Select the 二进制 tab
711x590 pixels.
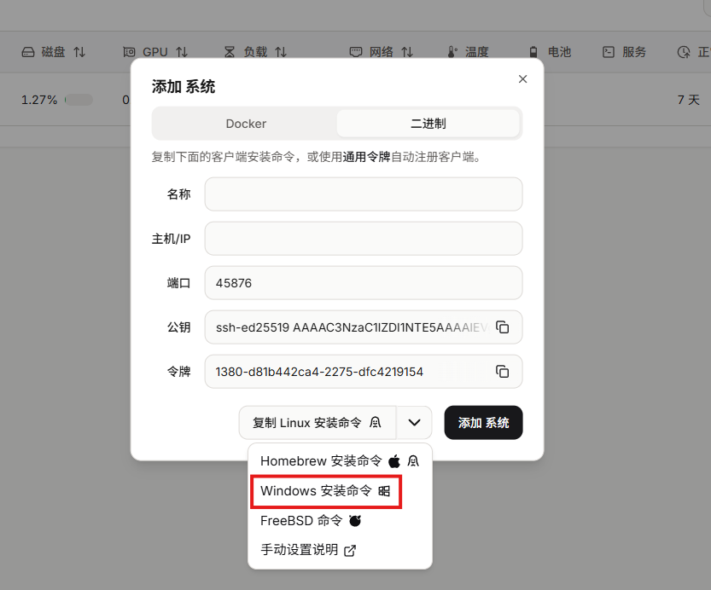428,124
